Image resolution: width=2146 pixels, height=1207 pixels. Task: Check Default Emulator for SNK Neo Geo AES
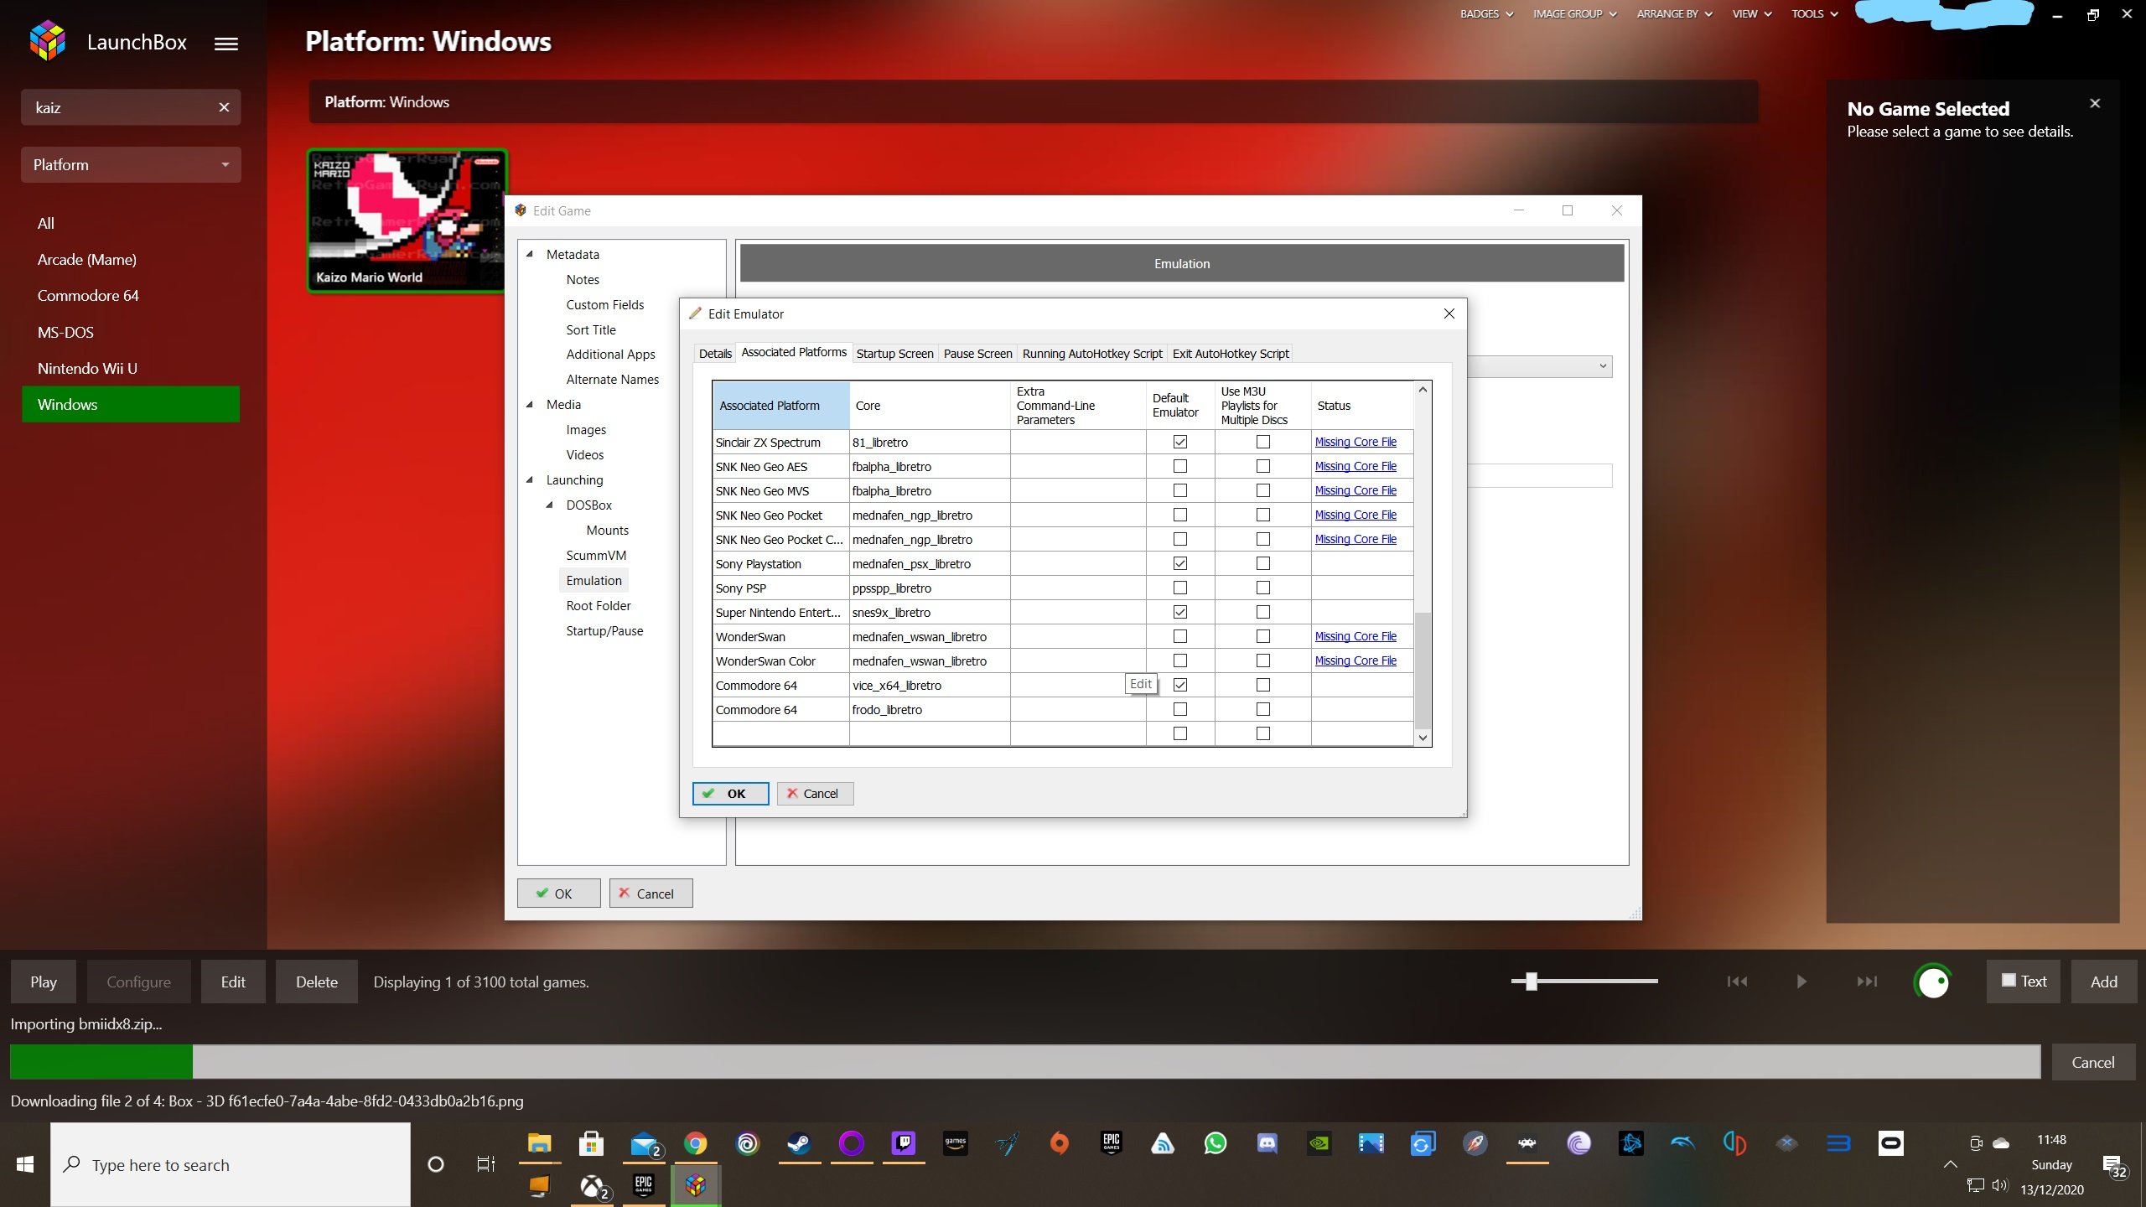[1180, 466]
